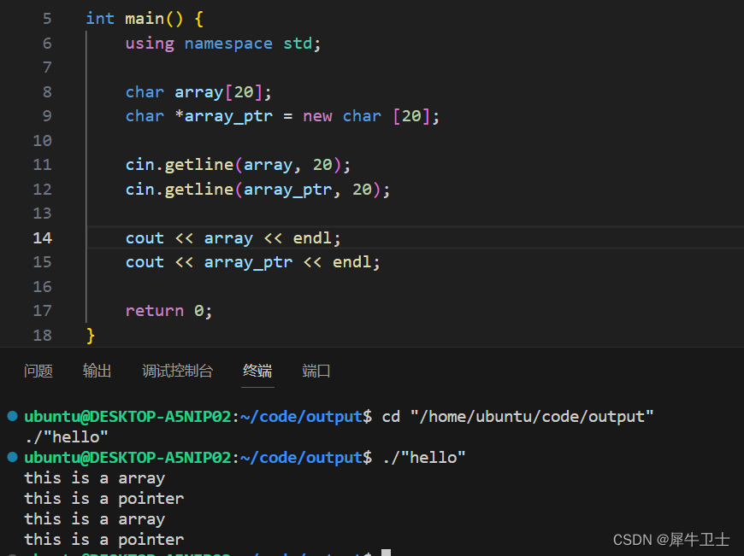
Task: Click 'cout << array << endl;' line
Action: pyautogui.click(x=233, y=237)
